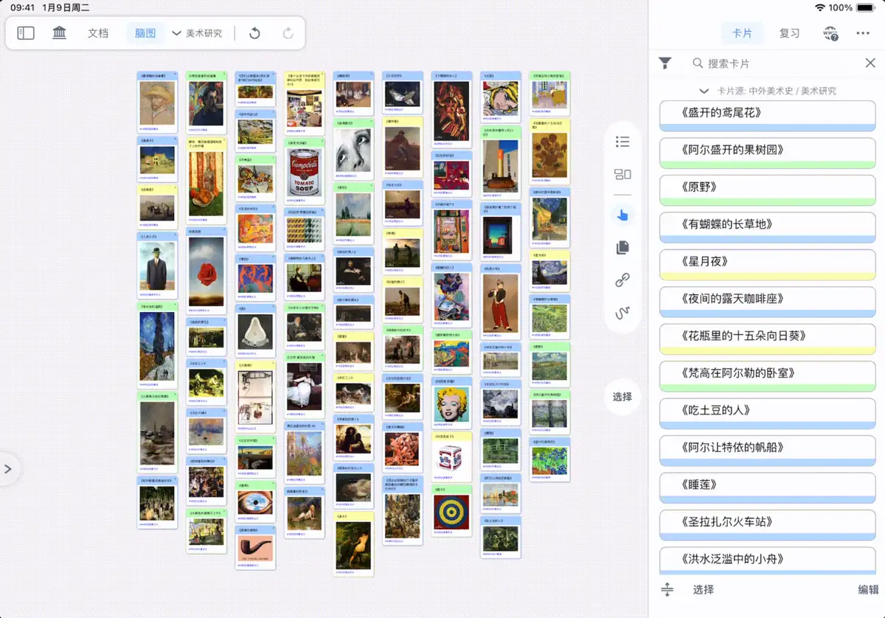The height and width of the screenshot is (618, 885).
Task: Select the fife player boy painting thumbnail
Action: (x=501, y=302)
